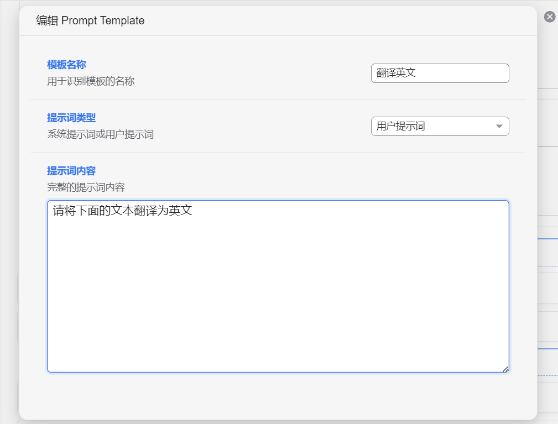The width and height of the screenshot is (558, 424).
Task: Click the 模板名称 input field
Action: (x=440, y=73)
